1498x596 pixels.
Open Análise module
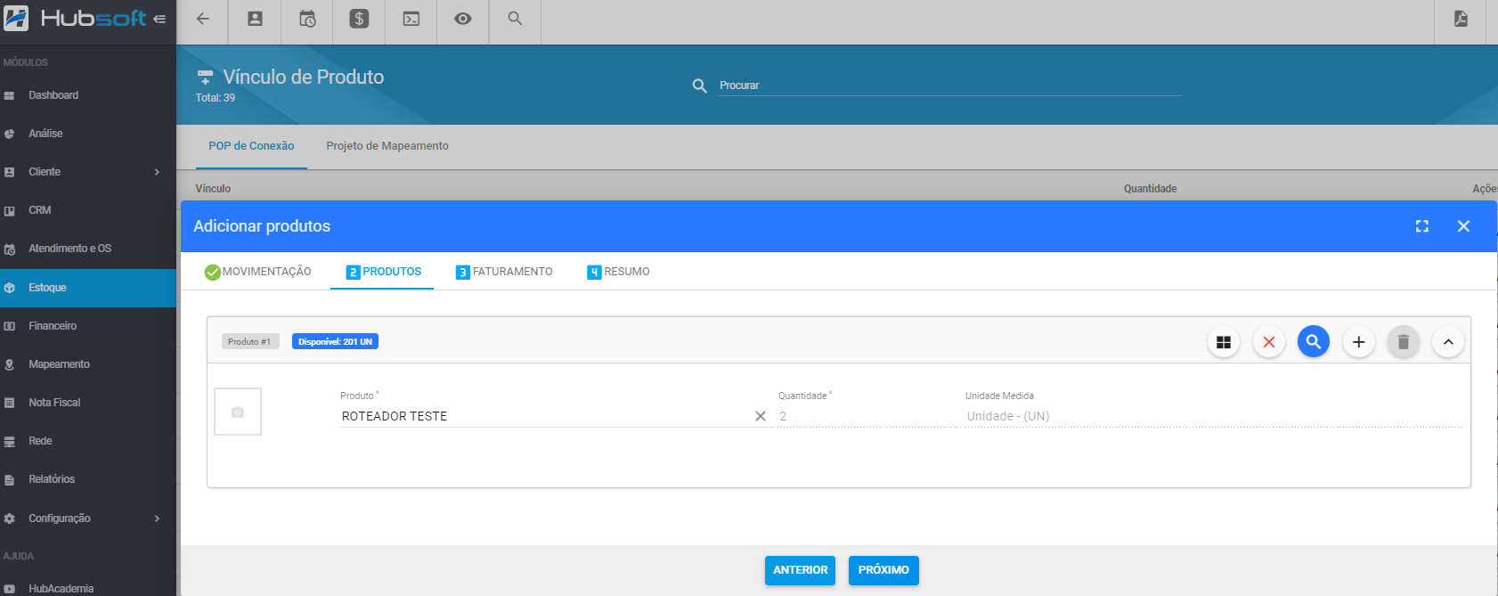coord(88,134)
